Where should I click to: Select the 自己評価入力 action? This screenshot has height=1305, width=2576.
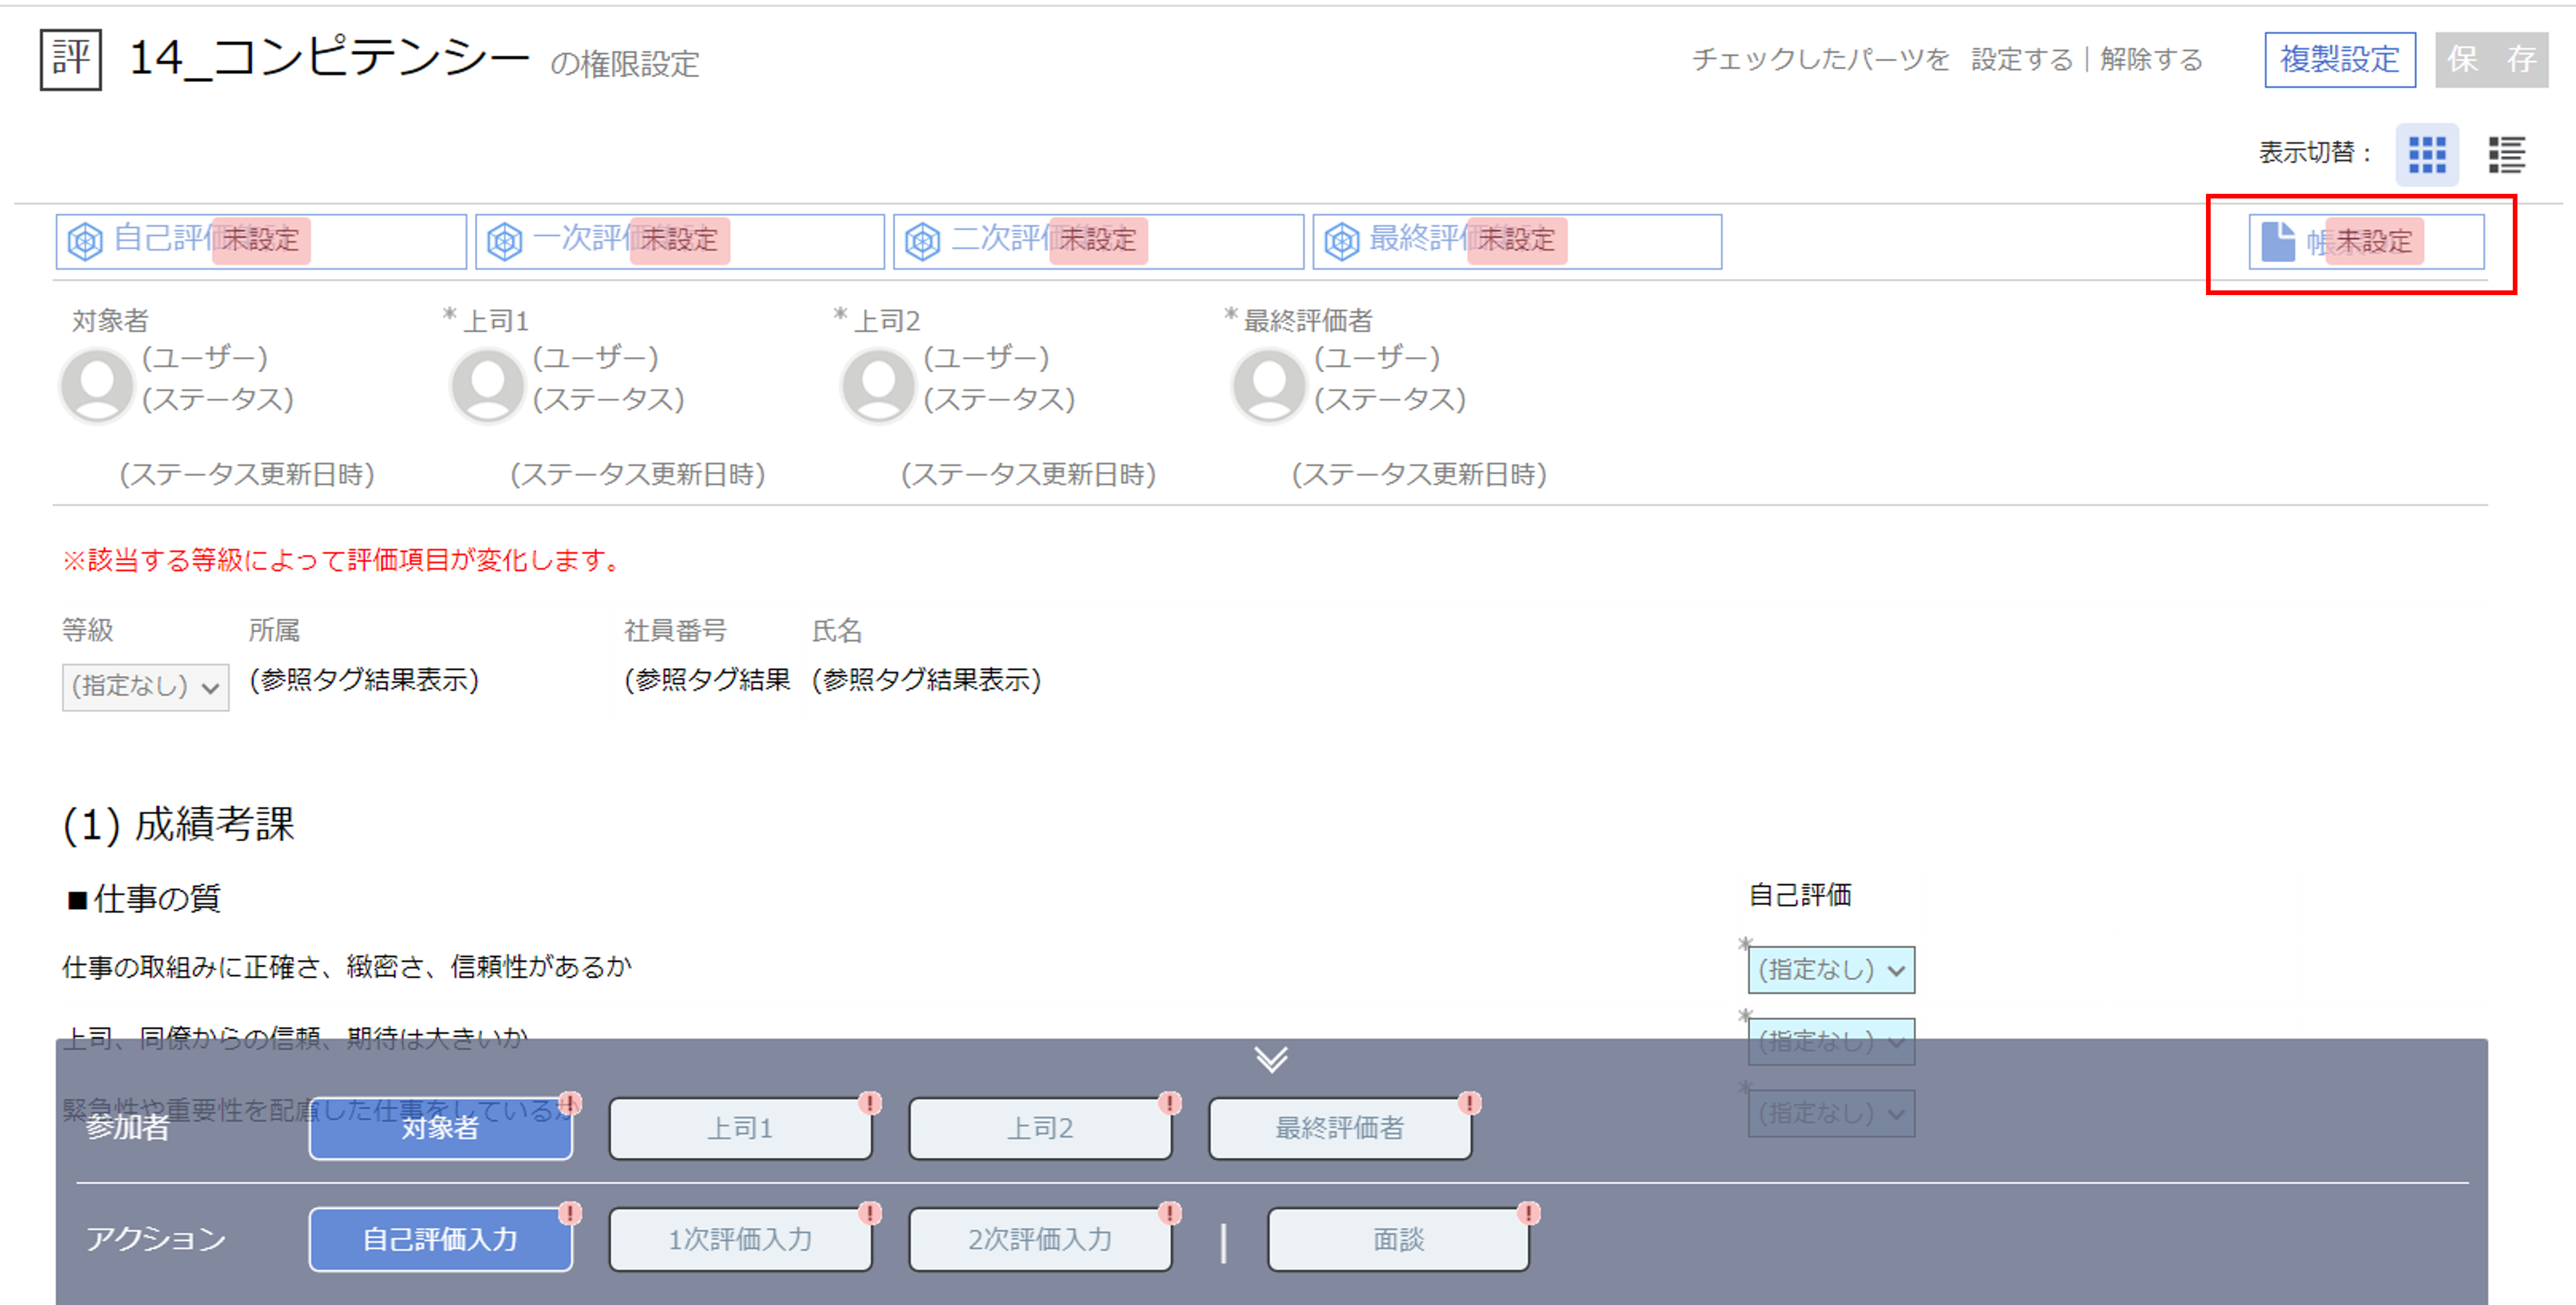pos(440,1239)
